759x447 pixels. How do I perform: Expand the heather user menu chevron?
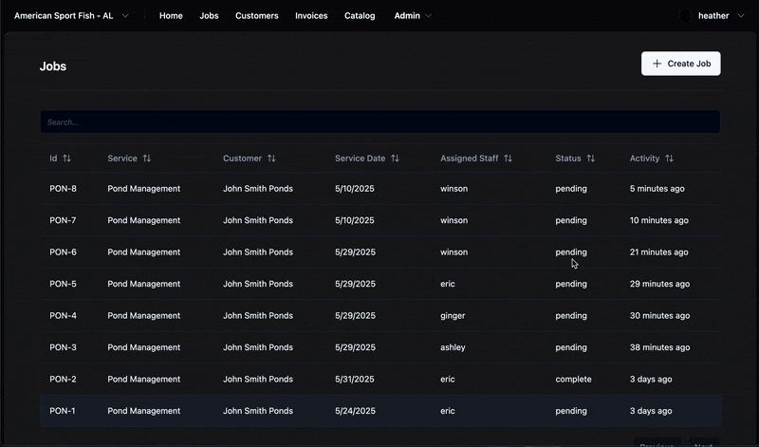741,16
